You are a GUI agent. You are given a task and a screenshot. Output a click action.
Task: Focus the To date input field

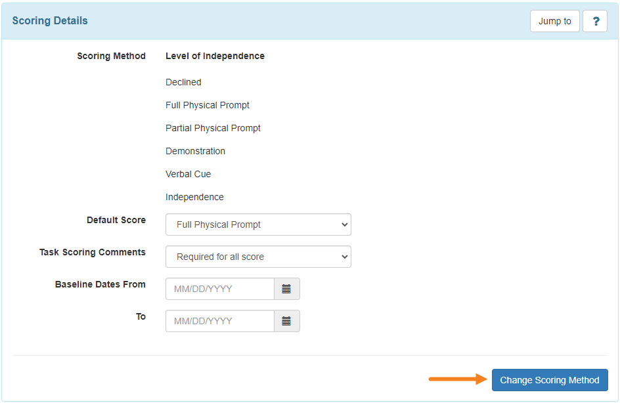[x=220, y=321]
